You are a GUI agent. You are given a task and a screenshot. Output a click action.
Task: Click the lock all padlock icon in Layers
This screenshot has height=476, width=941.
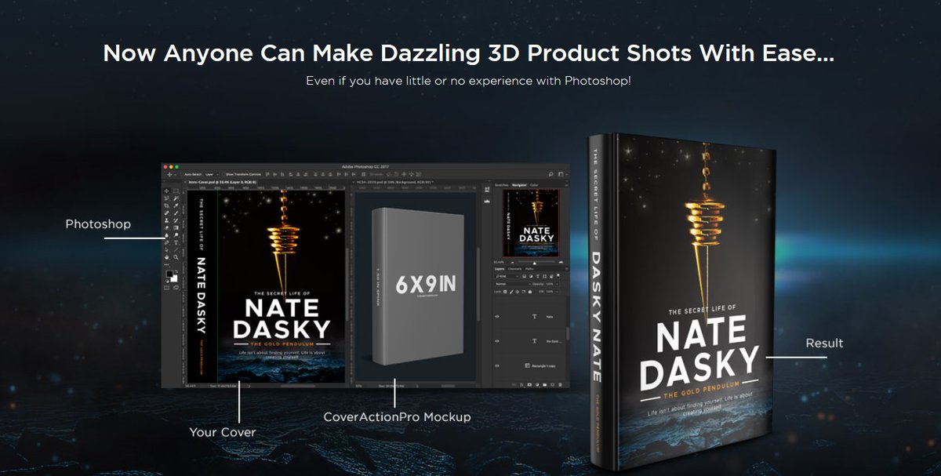pyautogui.click(x=530, y=292)
